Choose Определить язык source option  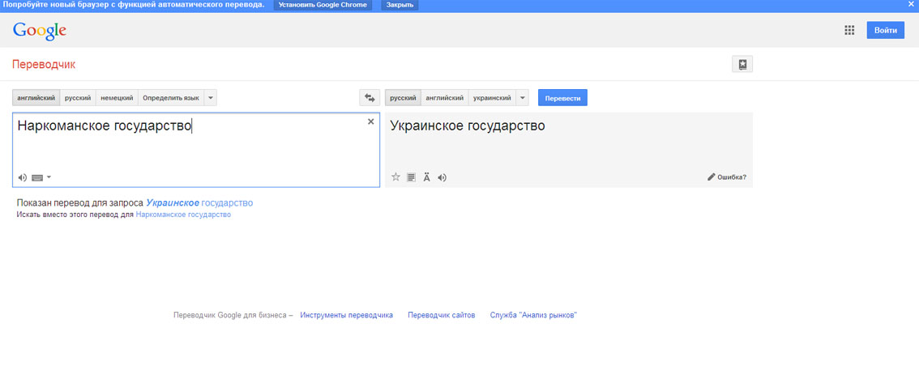click(x=171, y=98)
